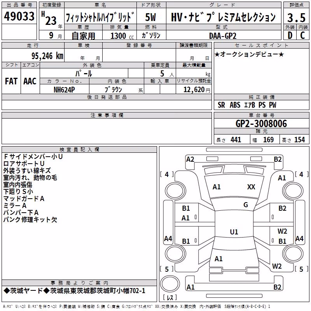Image resolution: width=311 pixels, height=311 pixels.
Task: Click lot number 49033
Action: click(x=19, y=16)
